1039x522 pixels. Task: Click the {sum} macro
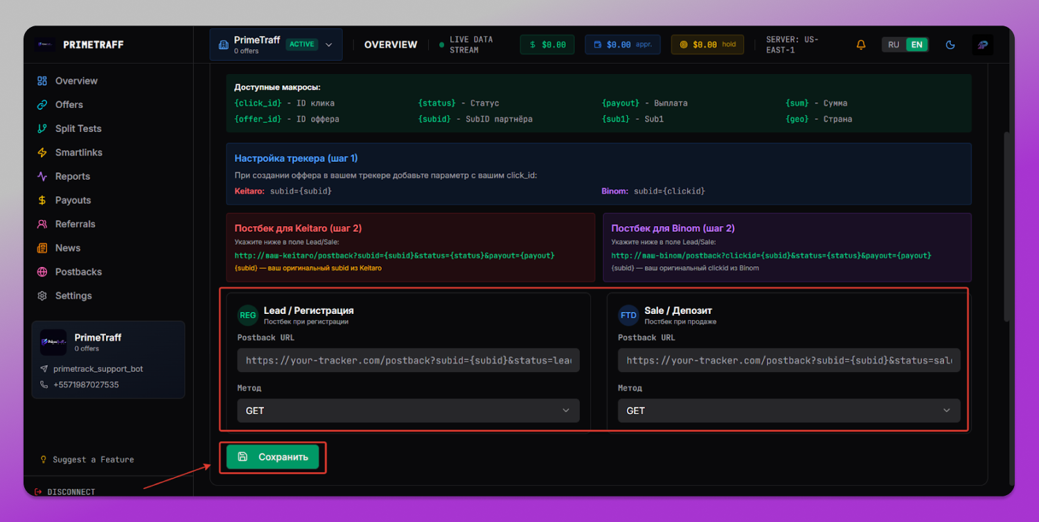pos(797,103)
